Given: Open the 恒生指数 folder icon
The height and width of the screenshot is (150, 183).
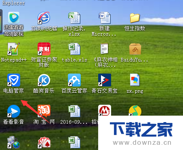Looking at the screenshot, I should coord(135,18).
